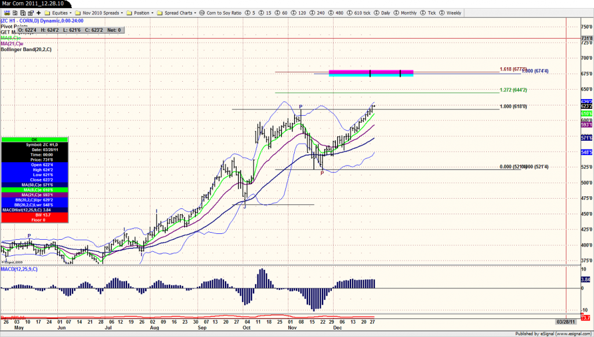
Task: Click the link symbol icon in toolbar
Action: (x=7, y=13)
